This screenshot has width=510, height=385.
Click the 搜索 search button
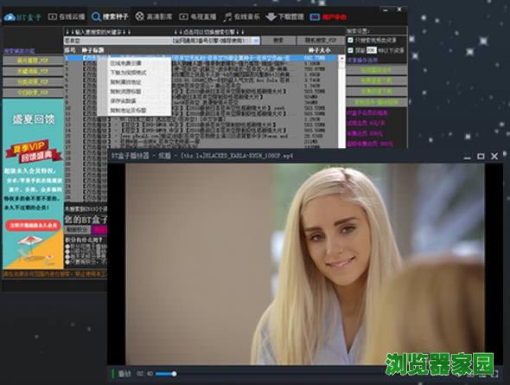click(278, 41)
